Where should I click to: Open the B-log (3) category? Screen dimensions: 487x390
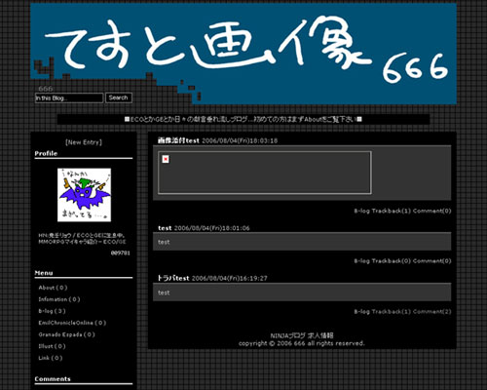pyautogui.click(x=52, y=311)
